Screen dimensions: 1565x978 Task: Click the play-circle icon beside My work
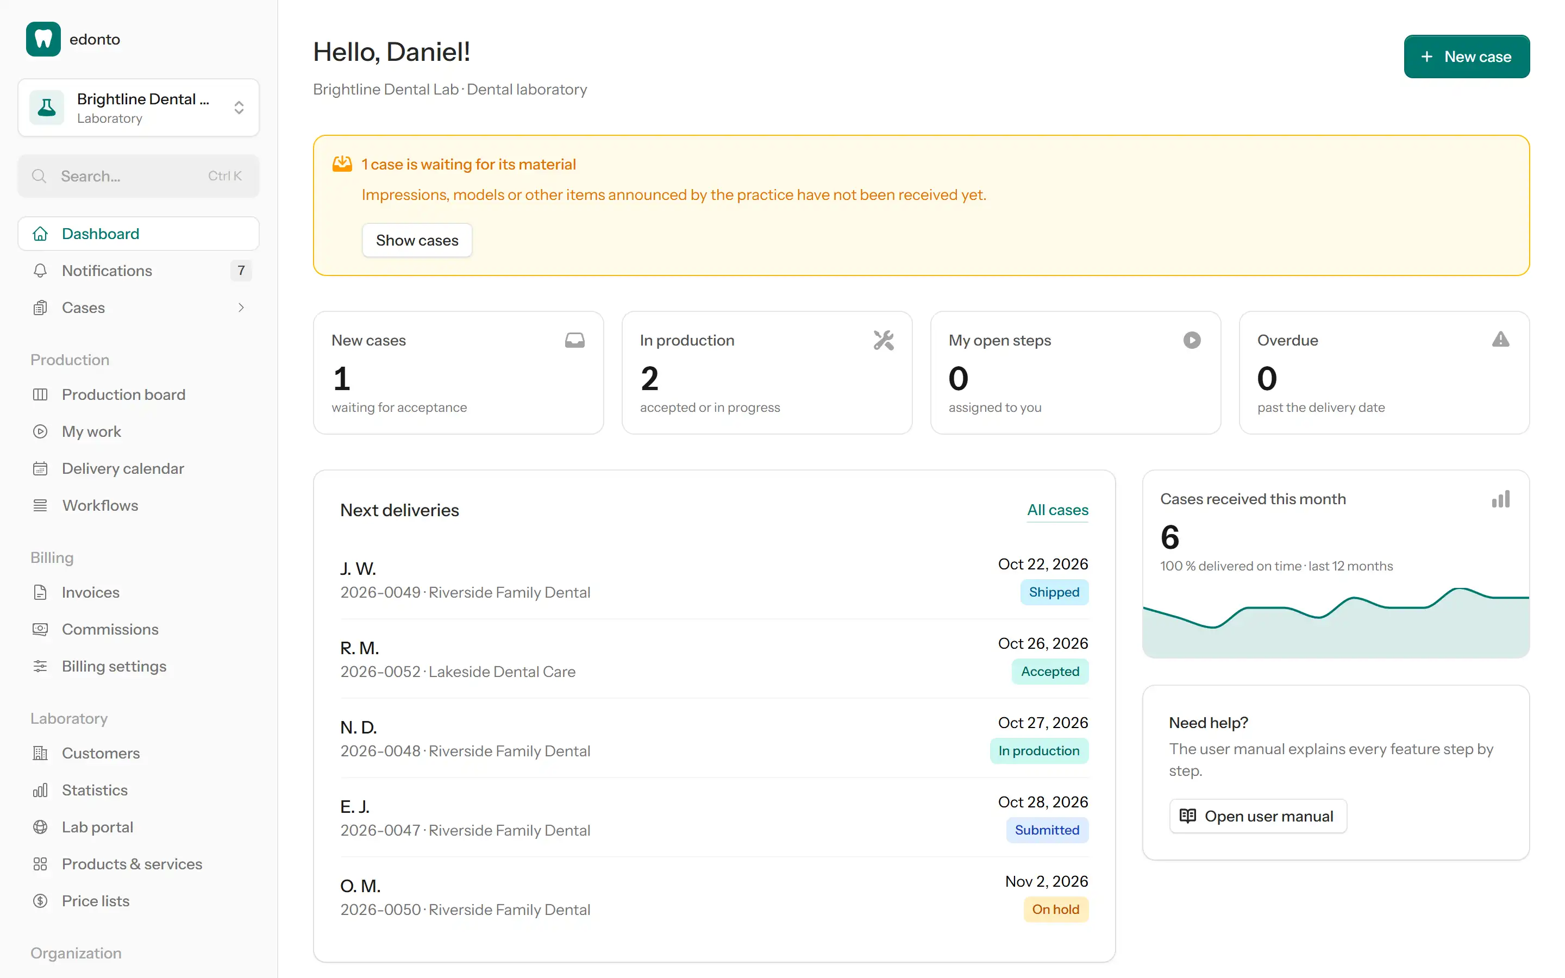coord(40,431)
